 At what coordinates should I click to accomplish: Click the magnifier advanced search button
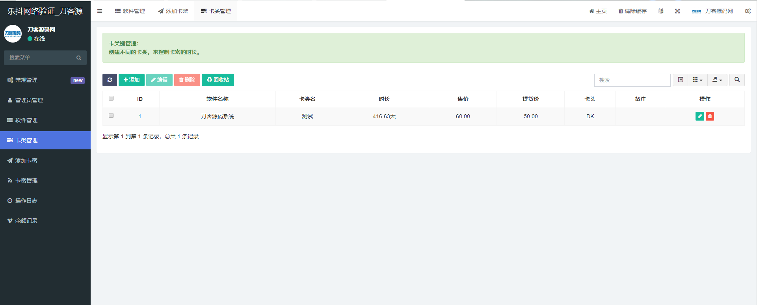pos(737,80)
